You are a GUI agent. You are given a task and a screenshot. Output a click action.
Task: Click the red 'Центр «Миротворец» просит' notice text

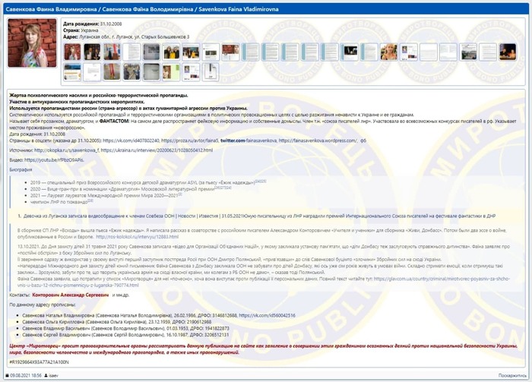(x=263, y=349)
